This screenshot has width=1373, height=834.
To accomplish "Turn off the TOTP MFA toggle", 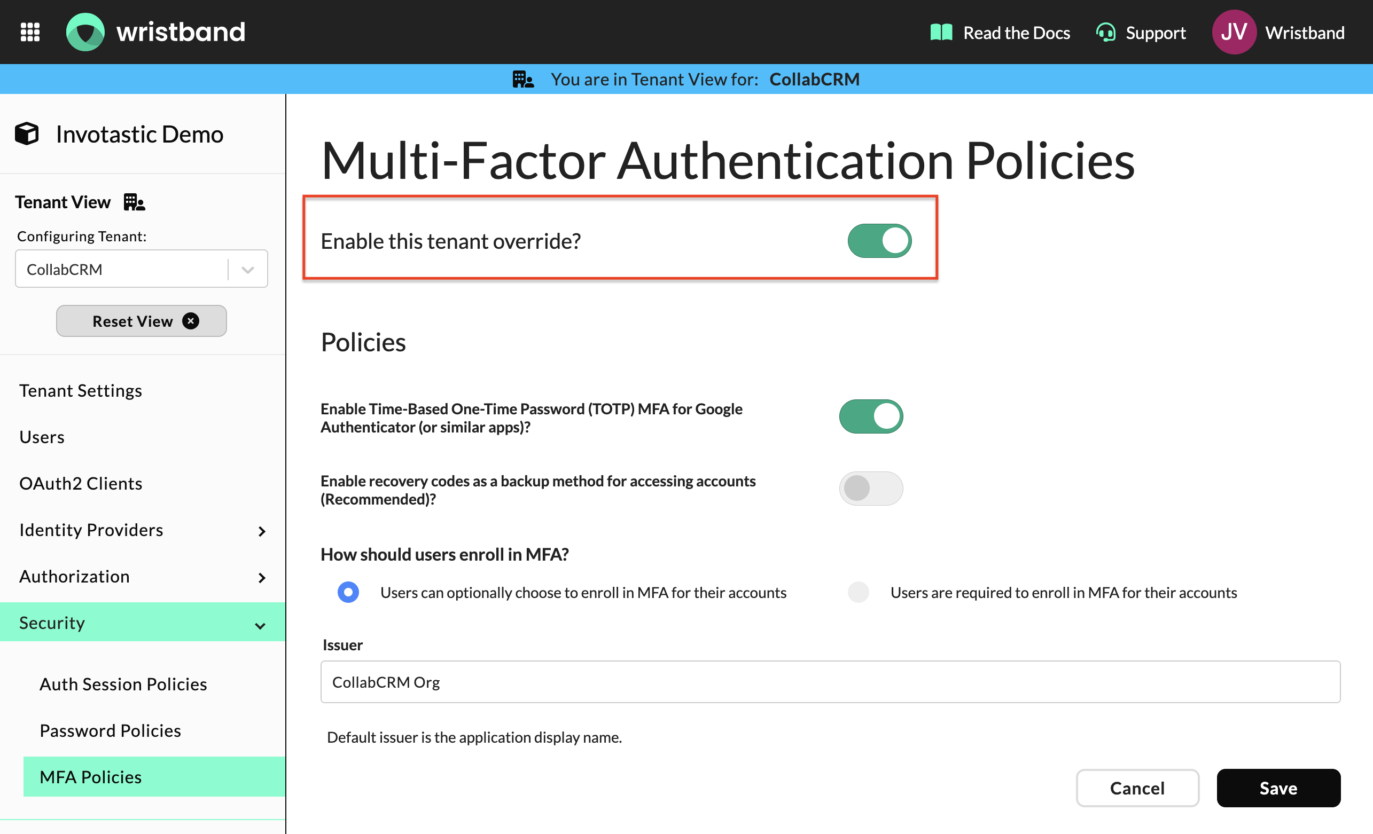I will [870, 416].
